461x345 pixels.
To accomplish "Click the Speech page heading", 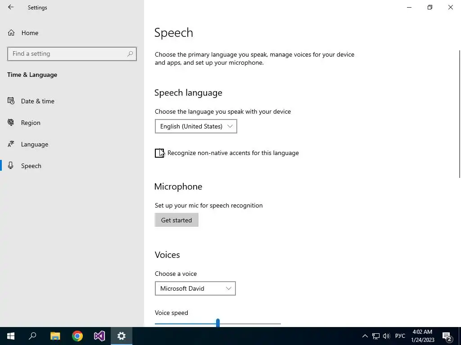I will [174, 33].
